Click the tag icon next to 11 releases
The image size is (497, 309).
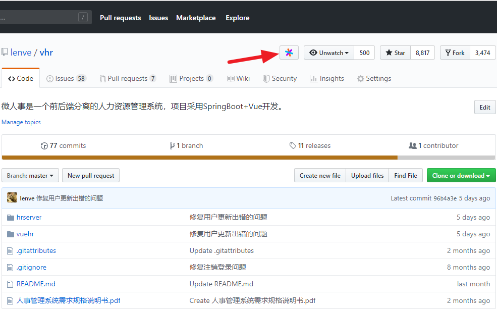pos(293,145)
